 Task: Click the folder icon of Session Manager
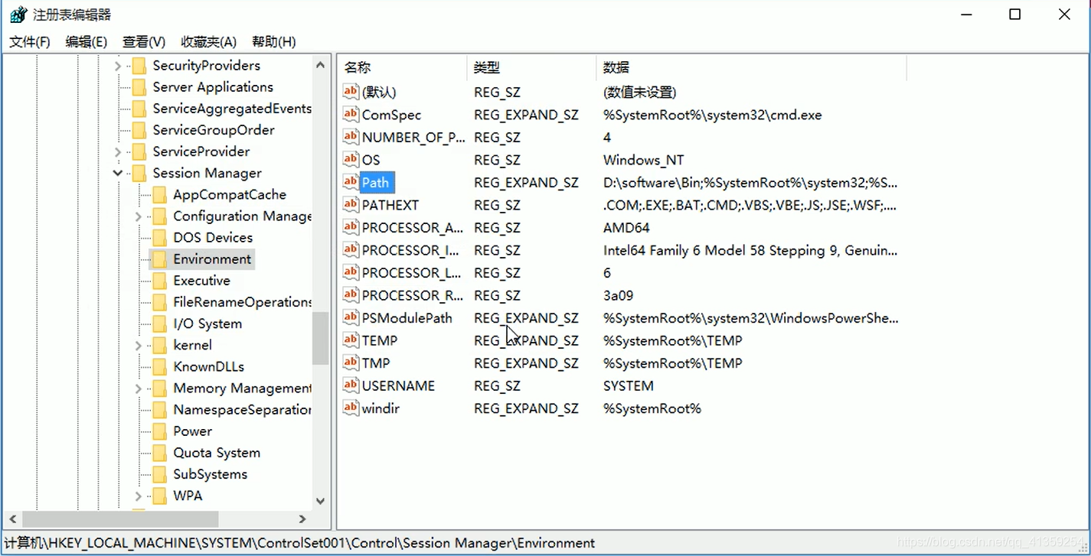(x=139, y=173)
